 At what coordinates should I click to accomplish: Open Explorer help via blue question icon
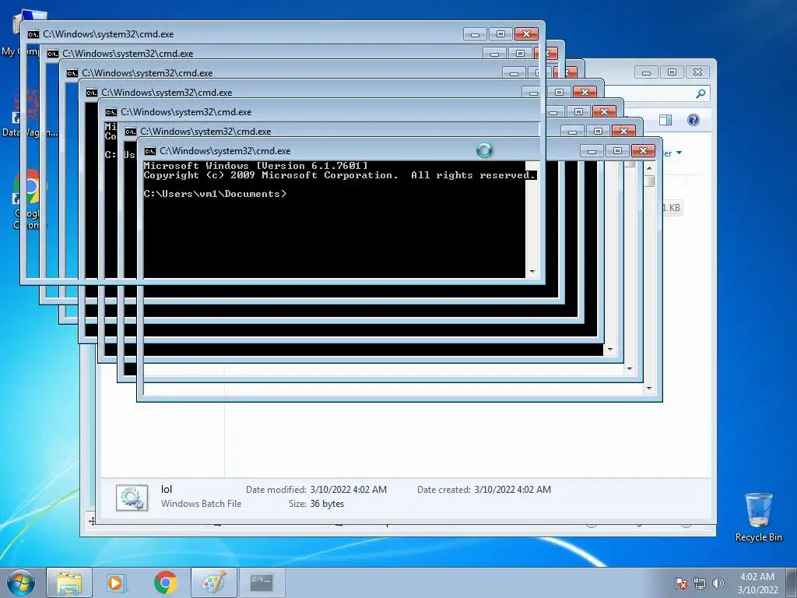coord(693,120)
